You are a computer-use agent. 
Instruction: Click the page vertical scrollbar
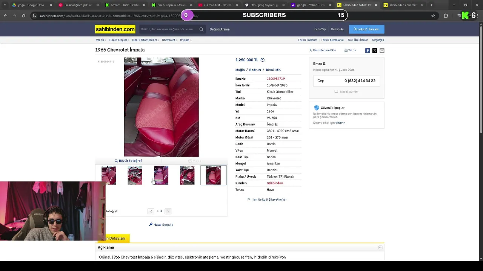click(481, 79)
